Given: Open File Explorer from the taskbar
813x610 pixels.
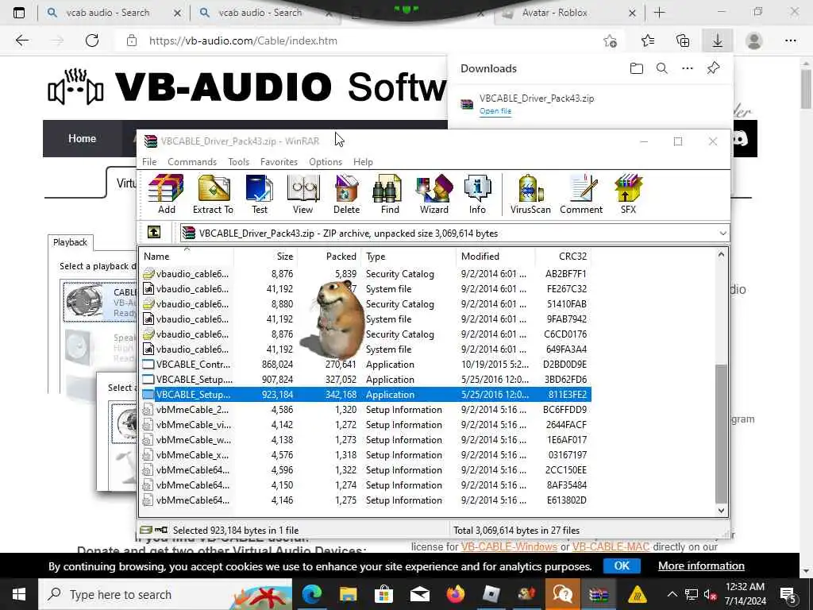Looking at the screenshot, I should (348, 594).
